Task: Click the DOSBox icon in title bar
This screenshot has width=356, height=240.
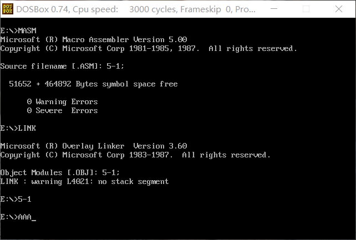Action: 8,9
